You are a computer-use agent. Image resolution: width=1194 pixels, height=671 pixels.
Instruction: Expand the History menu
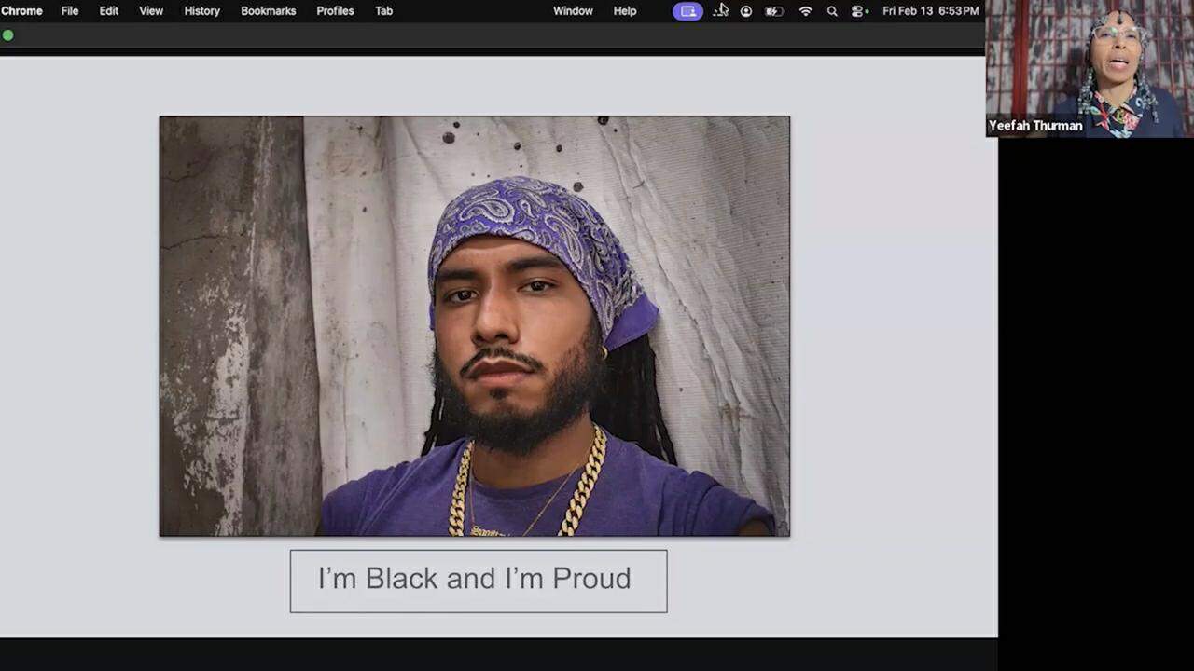click(x=201, y=11)
